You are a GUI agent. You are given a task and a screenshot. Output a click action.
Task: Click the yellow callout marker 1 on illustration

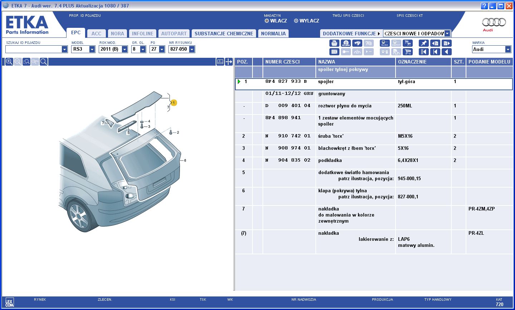174,103
